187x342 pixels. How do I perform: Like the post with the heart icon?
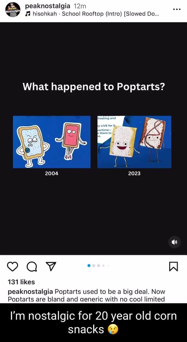[13, 267]
